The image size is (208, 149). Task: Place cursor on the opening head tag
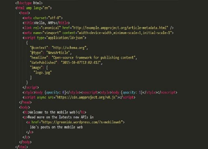[x=24, y=13]
